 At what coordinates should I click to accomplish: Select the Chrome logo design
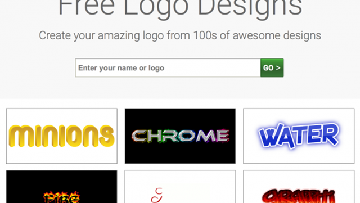[x=180, y=136]
